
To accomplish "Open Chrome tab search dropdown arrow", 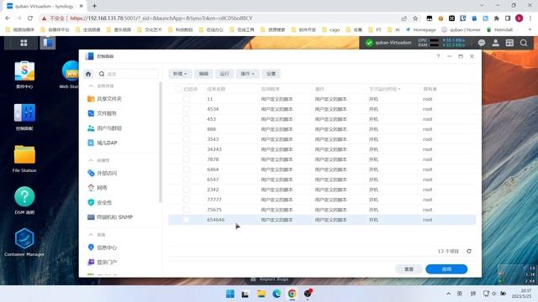I will click(x=482, y=6).
